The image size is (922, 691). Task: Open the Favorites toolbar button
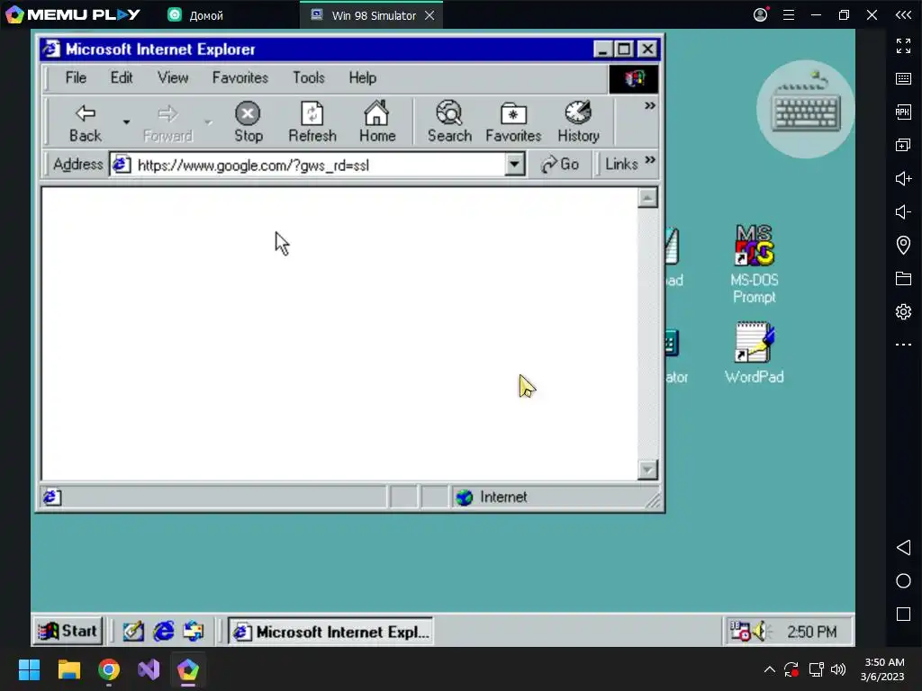(513, 122)
